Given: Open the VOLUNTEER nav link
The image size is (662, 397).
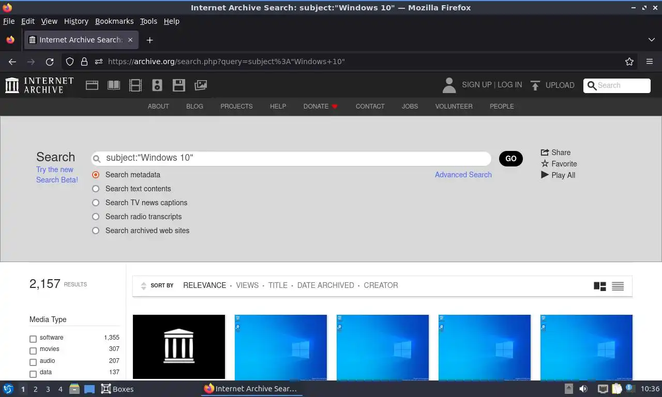Looking at the screenshot, I should [x=454, y=106].
